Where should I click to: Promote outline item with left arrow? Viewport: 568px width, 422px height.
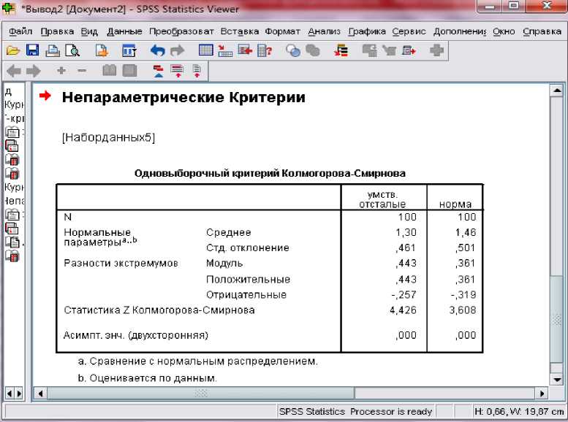tap(14, 71)
